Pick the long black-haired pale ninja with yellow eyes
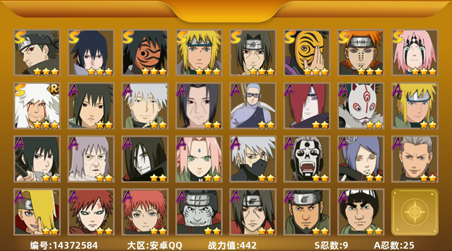The image size is (452, 251). (x=145, y=159)
